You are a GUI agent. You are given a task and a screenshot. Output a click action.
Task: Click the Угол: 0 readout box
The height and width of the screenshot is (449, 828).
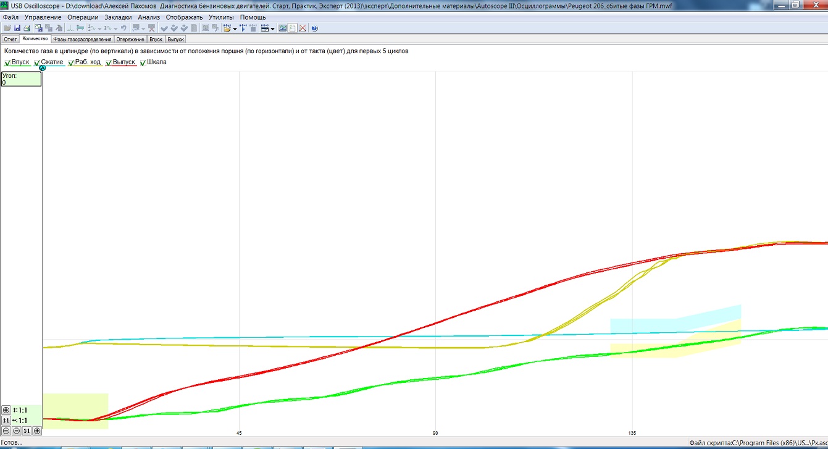(x=21, y=79)
